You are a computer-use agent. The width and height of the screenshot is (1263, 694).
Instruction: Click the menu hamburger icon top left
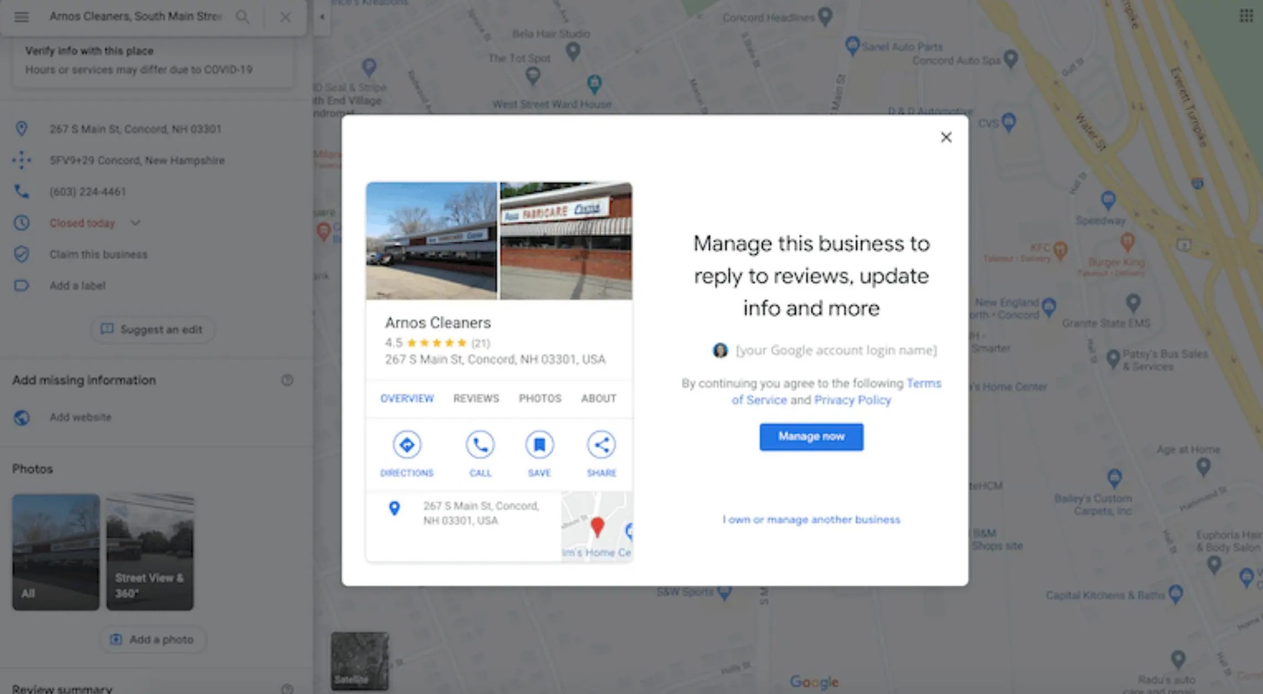click(x=21, y=16)
